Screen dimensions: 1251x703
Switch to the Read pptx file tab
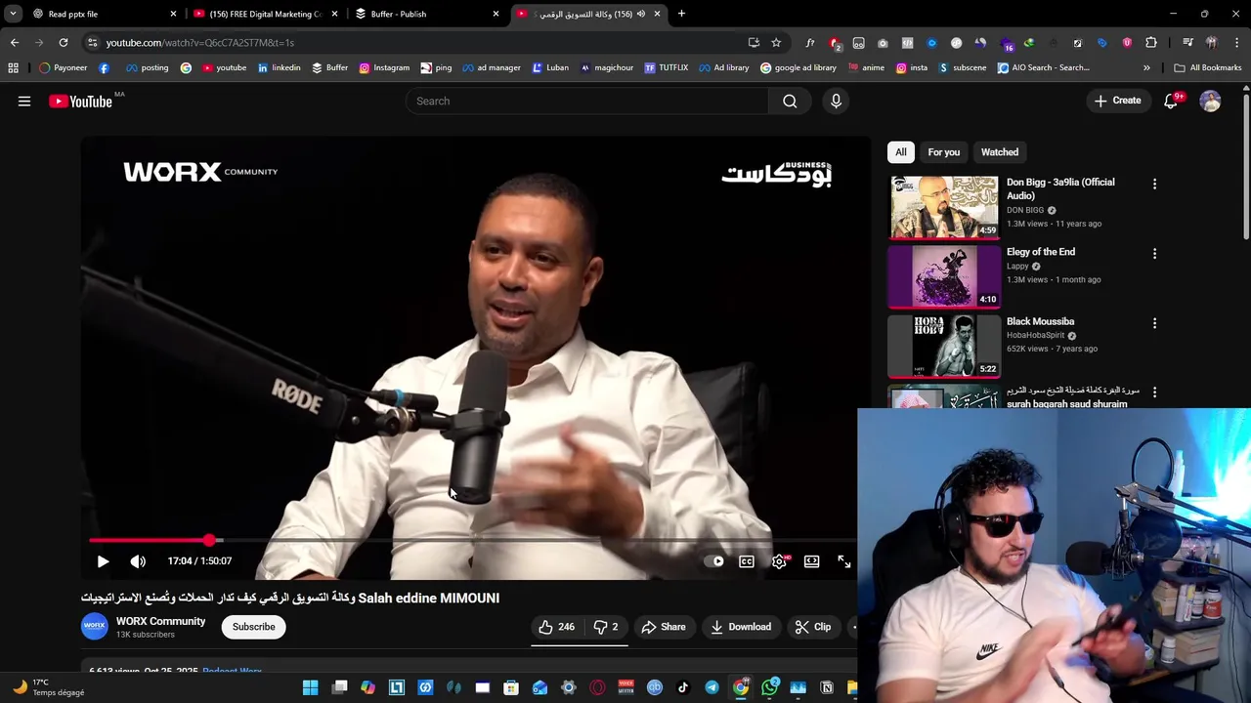click(103, 14)
